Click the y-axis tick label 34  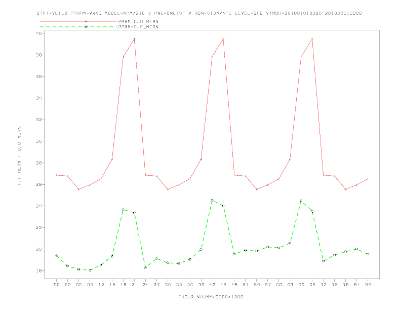click(x=39, y=98)
